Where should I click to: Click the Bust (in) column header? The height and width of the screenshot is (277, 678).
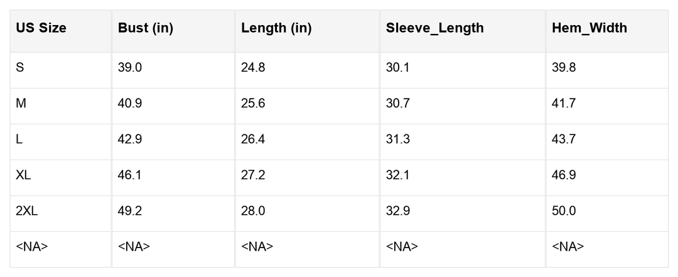(x=146, y=28)
